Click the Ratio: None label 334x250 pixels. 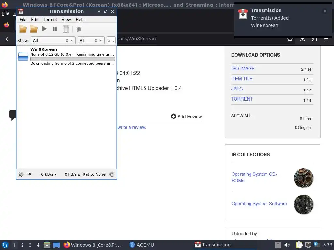click(x=94, y=174)
